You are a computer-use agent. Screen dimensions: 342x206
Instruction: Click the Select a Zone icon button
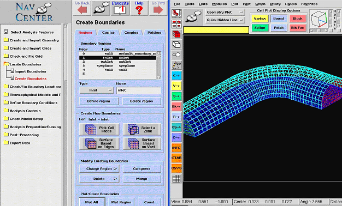tap(142, 129)
